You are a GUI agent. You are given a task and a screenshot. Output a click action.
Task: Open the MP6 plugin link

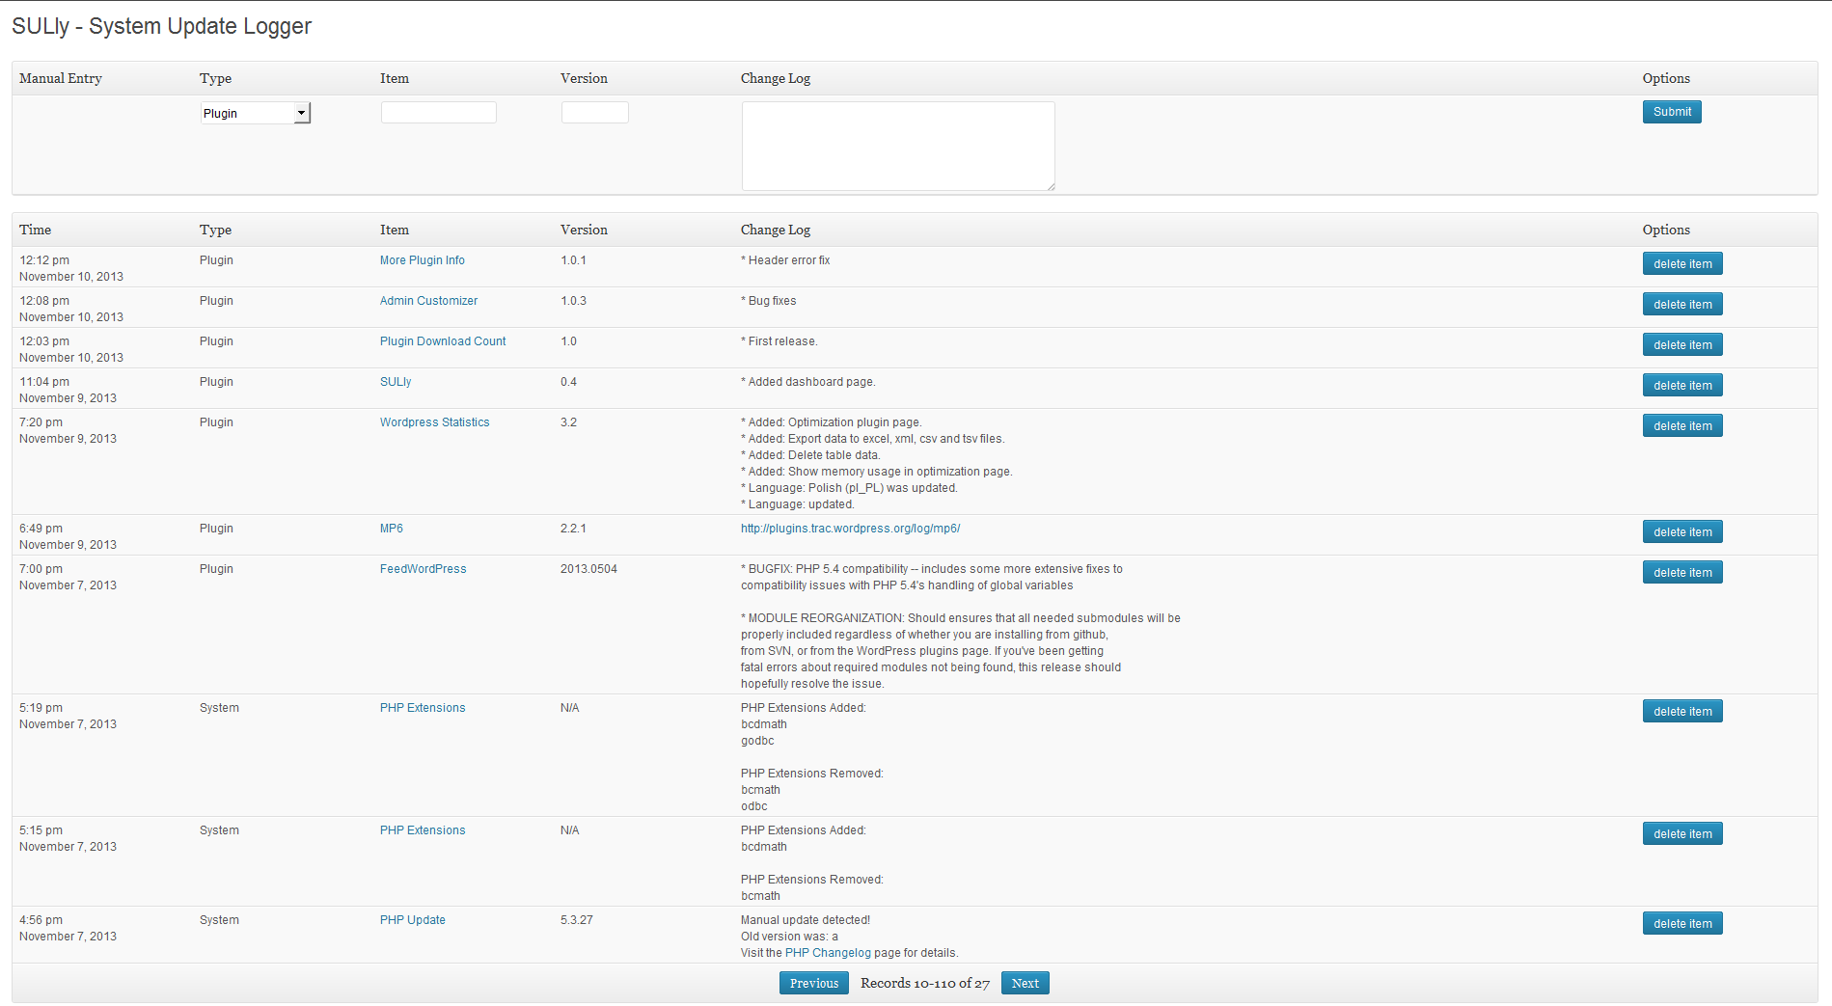click(x=392, y=529)
